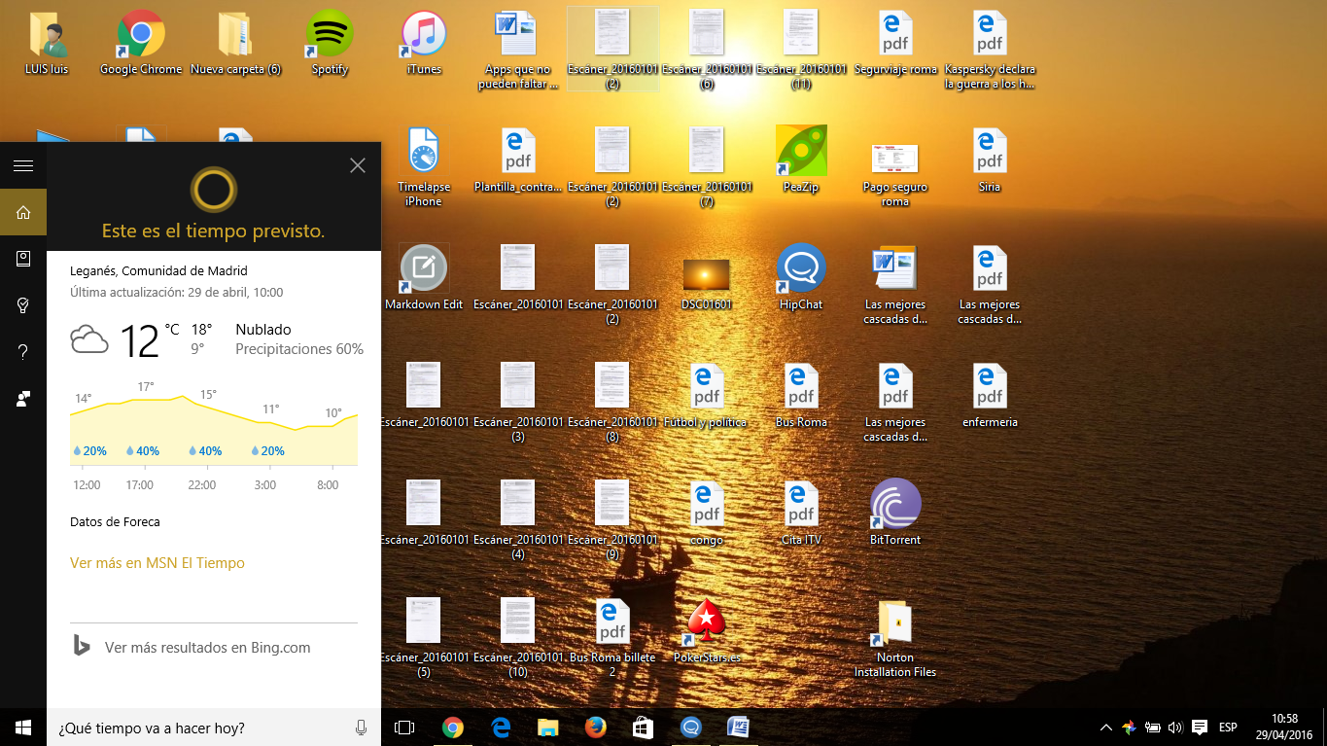Show hidden system tray icons
The width and height of the screenshot is (1327, 746).
click(1105, 728)
